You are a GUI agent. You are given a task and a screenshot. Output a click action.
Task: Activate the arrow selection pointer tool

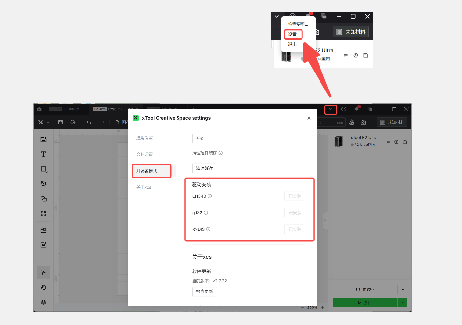pyautogui.click(x=44, y=272)
